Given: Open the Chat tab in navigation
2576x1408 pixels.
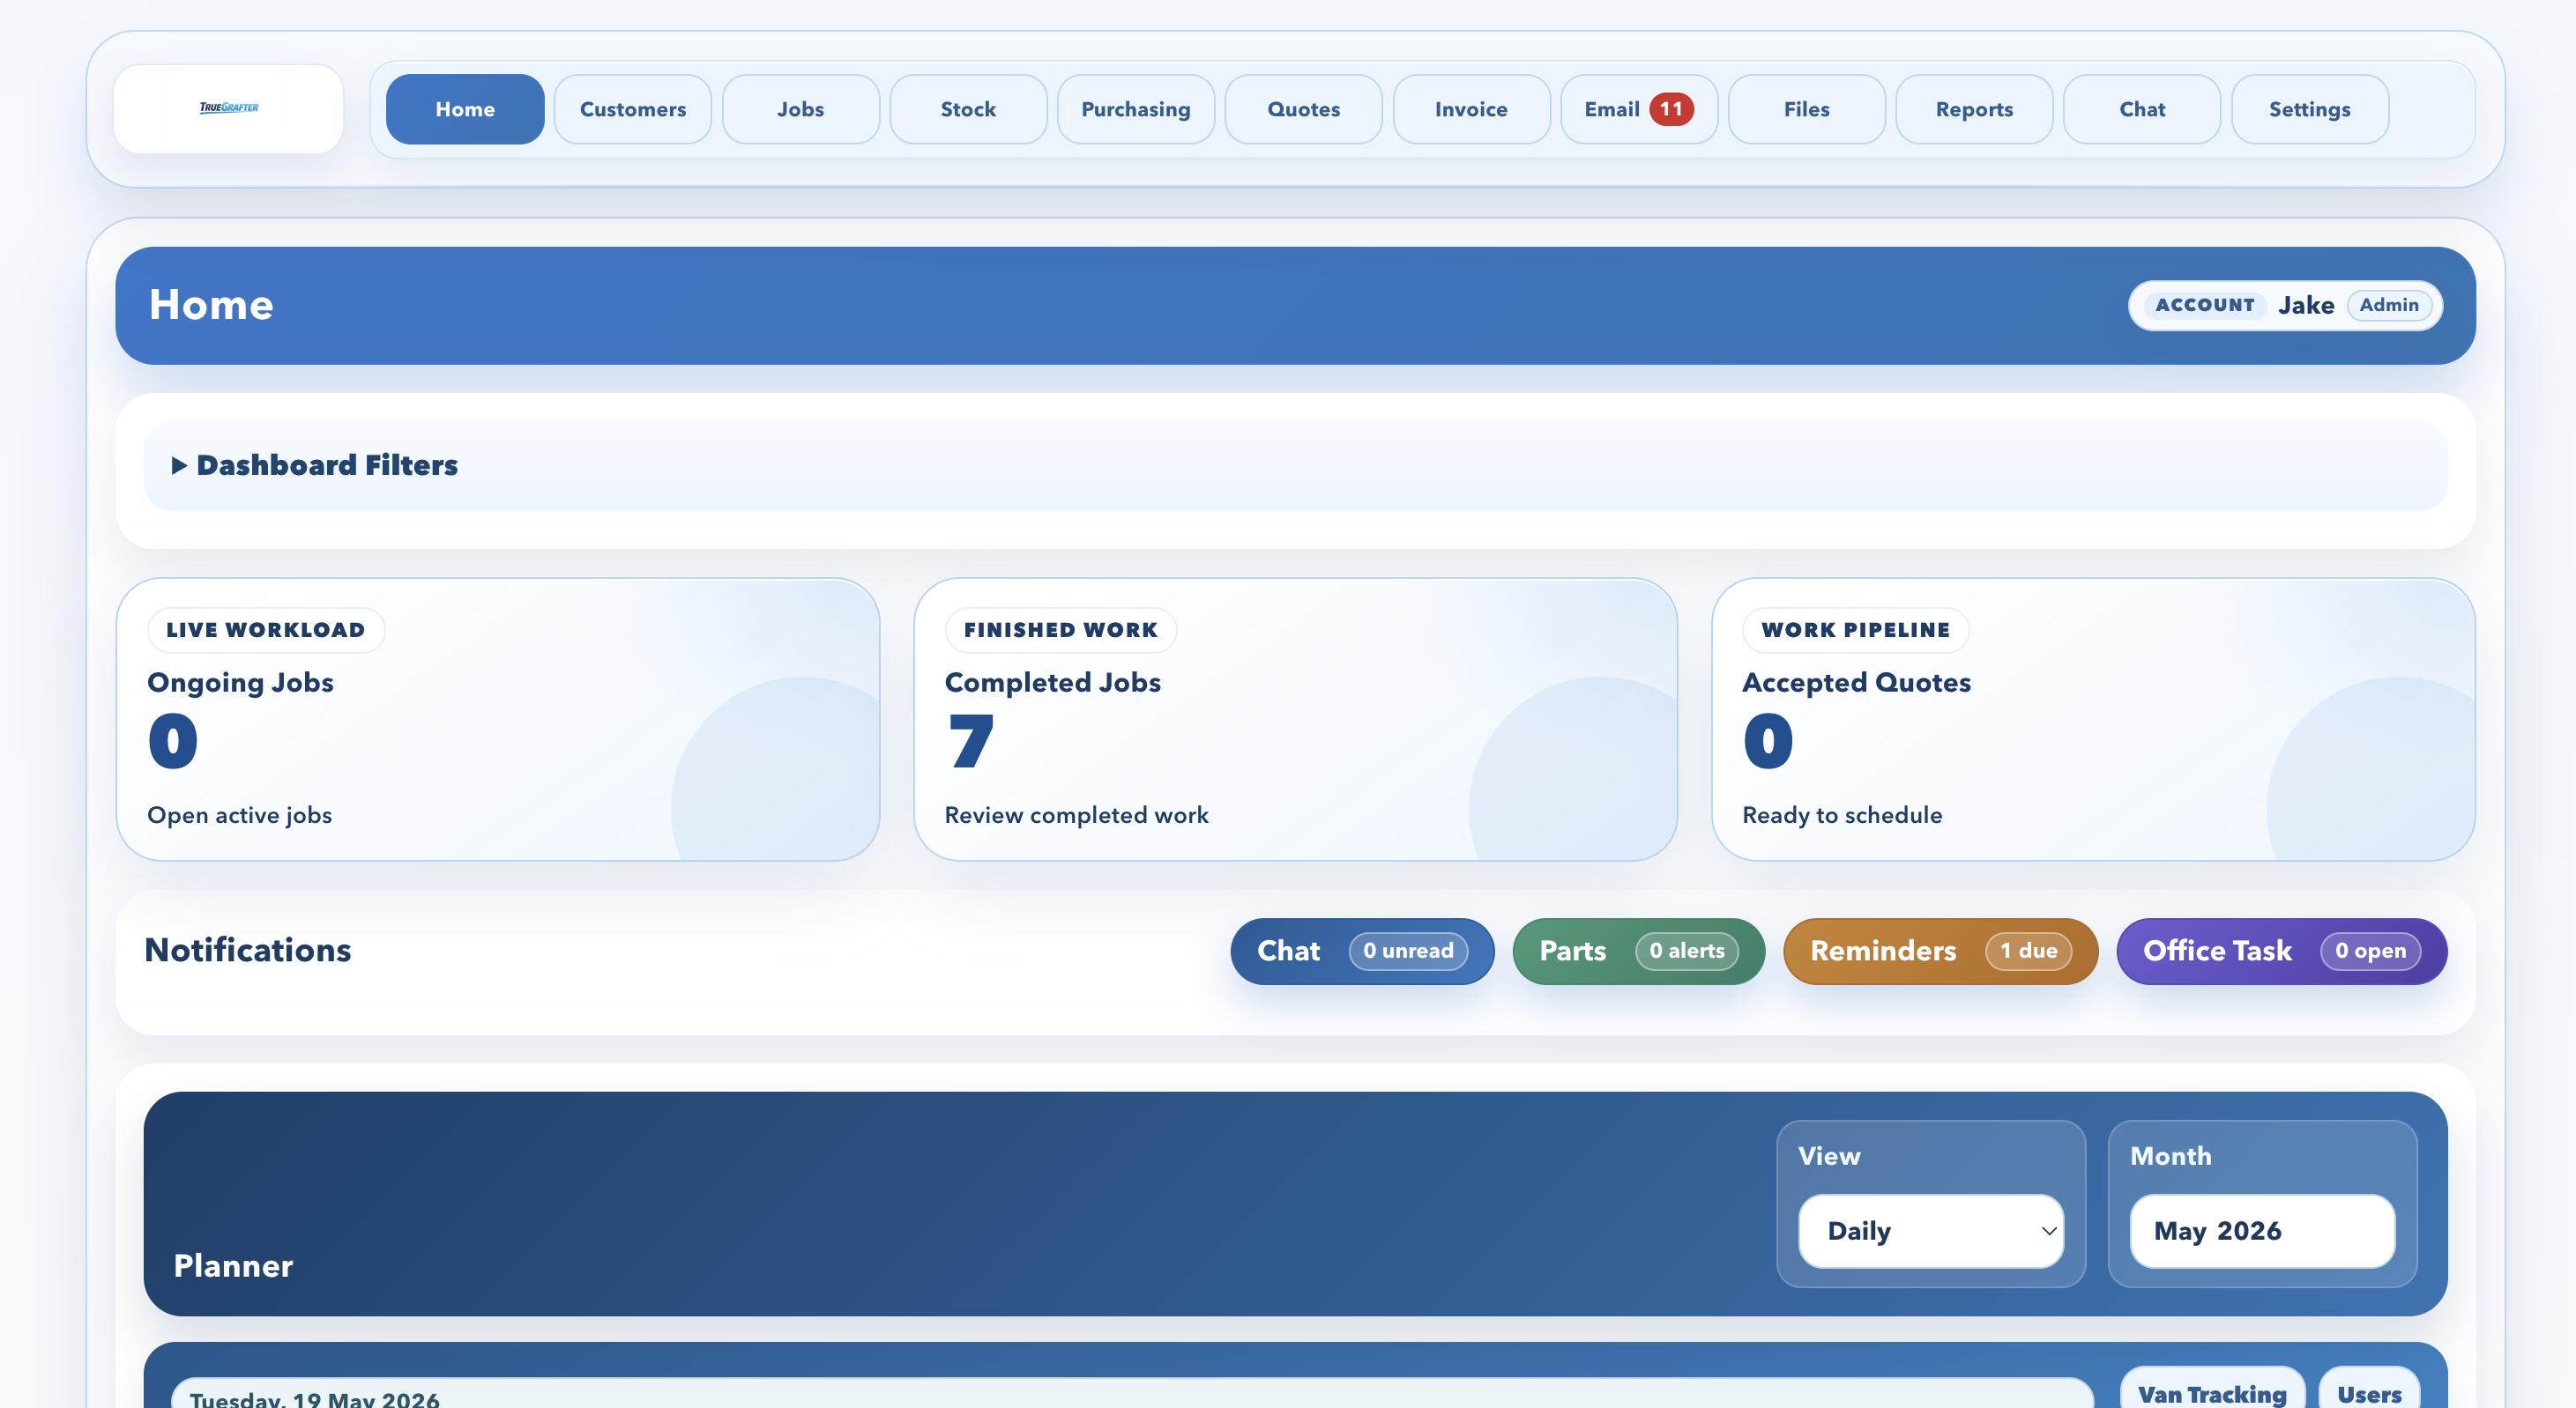Looking at the screenshot, I should (x=2142, y=109).
